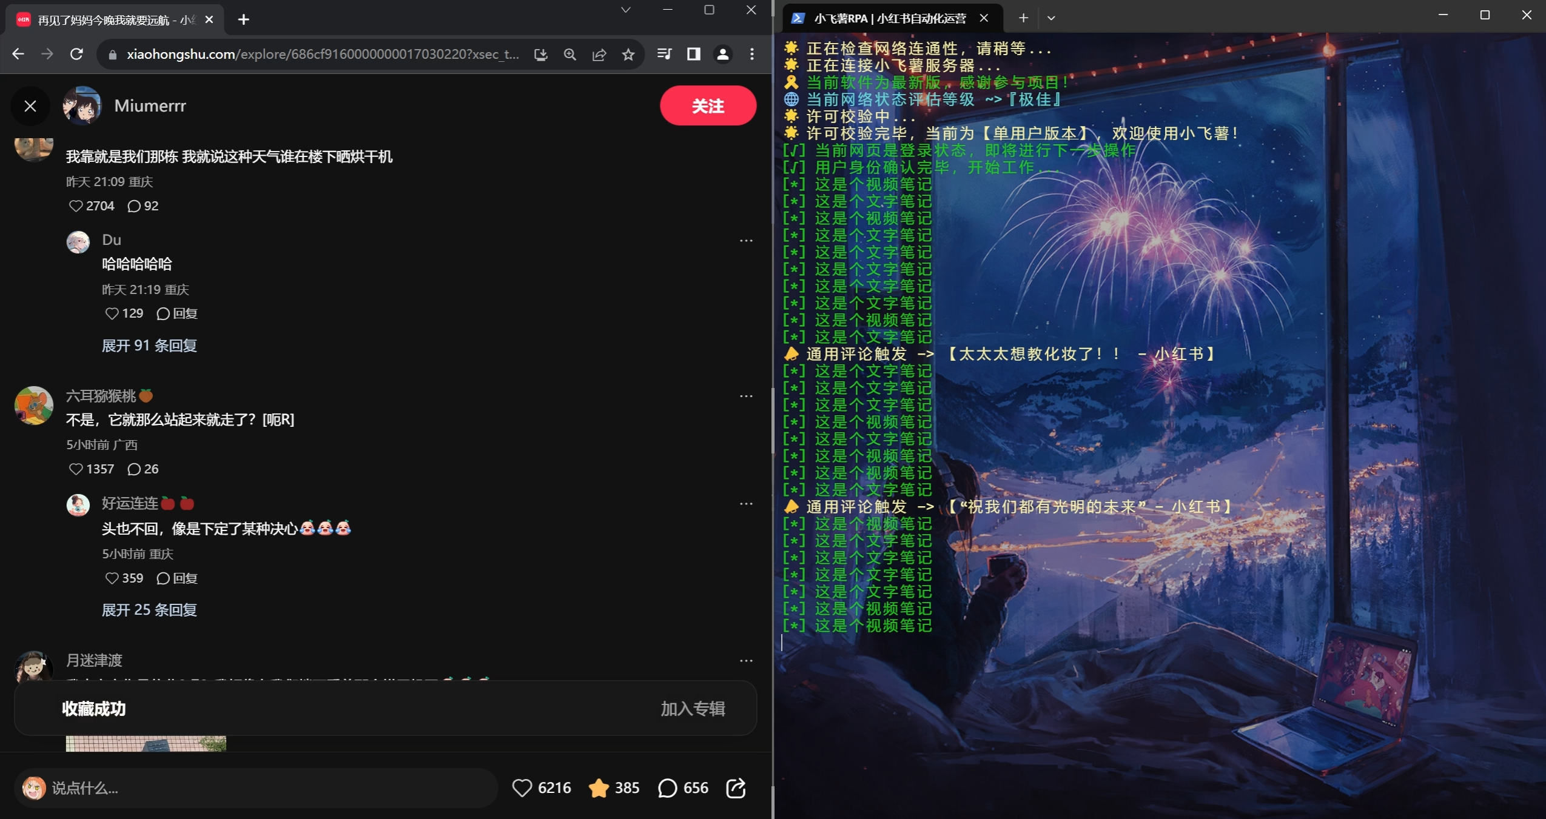Open 好运连连's profile name

(148, 503)
